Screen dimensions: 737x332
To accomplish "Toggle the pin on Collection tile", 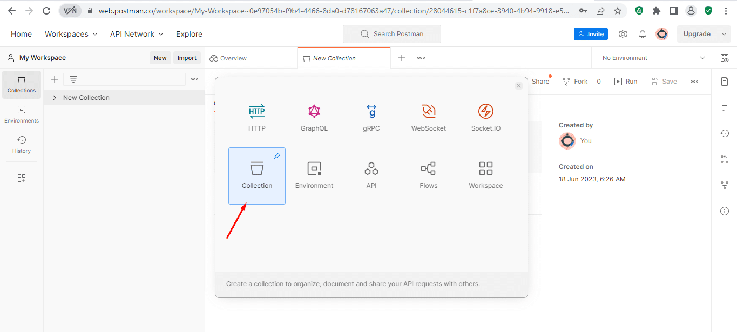I will 277,156.
